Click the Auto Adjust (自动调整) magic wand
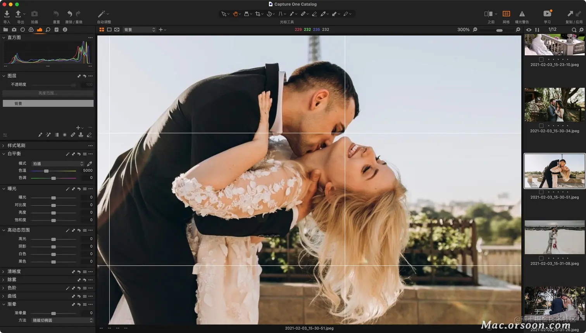The height and width of the screenshot is (333, 586). 102,14
